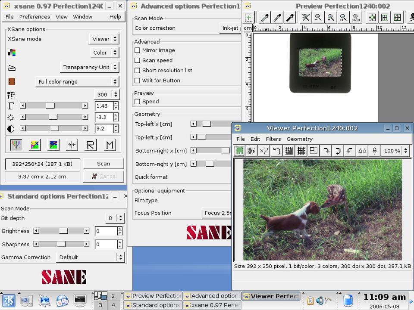Click the x2 scale image icon

coord(264,151)
